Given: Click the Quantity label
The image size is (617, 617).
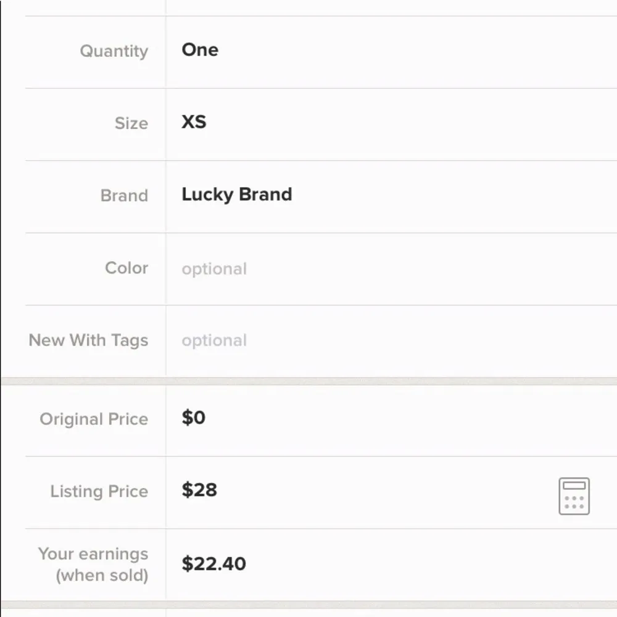Looking at the screenshot, I should click(x=114, y=51).
